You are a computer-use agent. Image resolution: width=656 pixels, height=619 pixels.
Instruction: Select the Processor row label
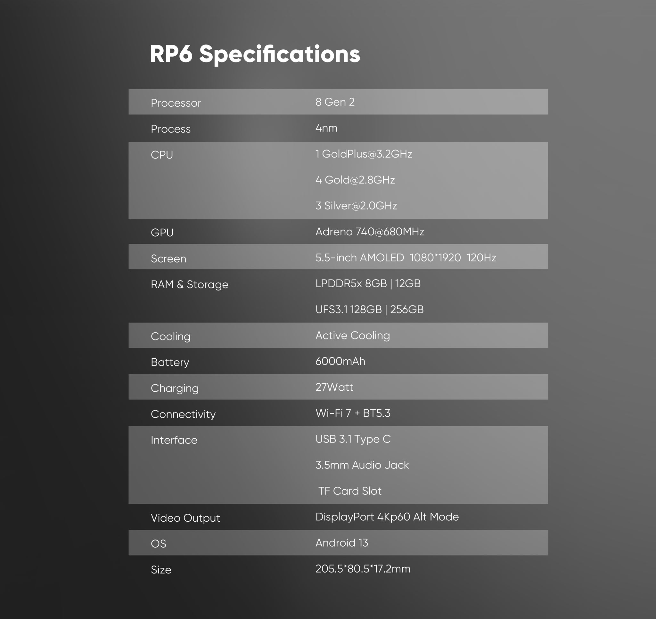coord(176,103)
